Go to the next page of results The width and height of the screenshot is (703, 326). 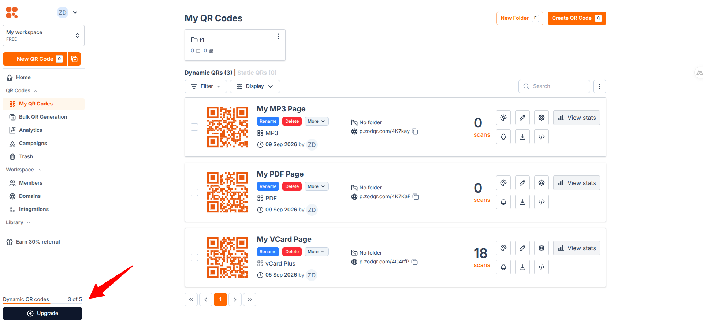(x=235, y=300)
